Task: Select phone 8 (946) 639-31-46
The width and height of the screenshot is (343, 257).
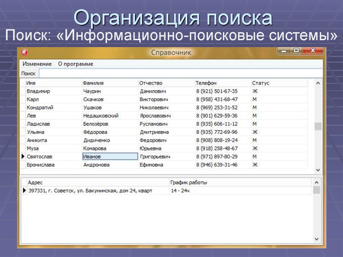Action: click(x=223, y=165)
